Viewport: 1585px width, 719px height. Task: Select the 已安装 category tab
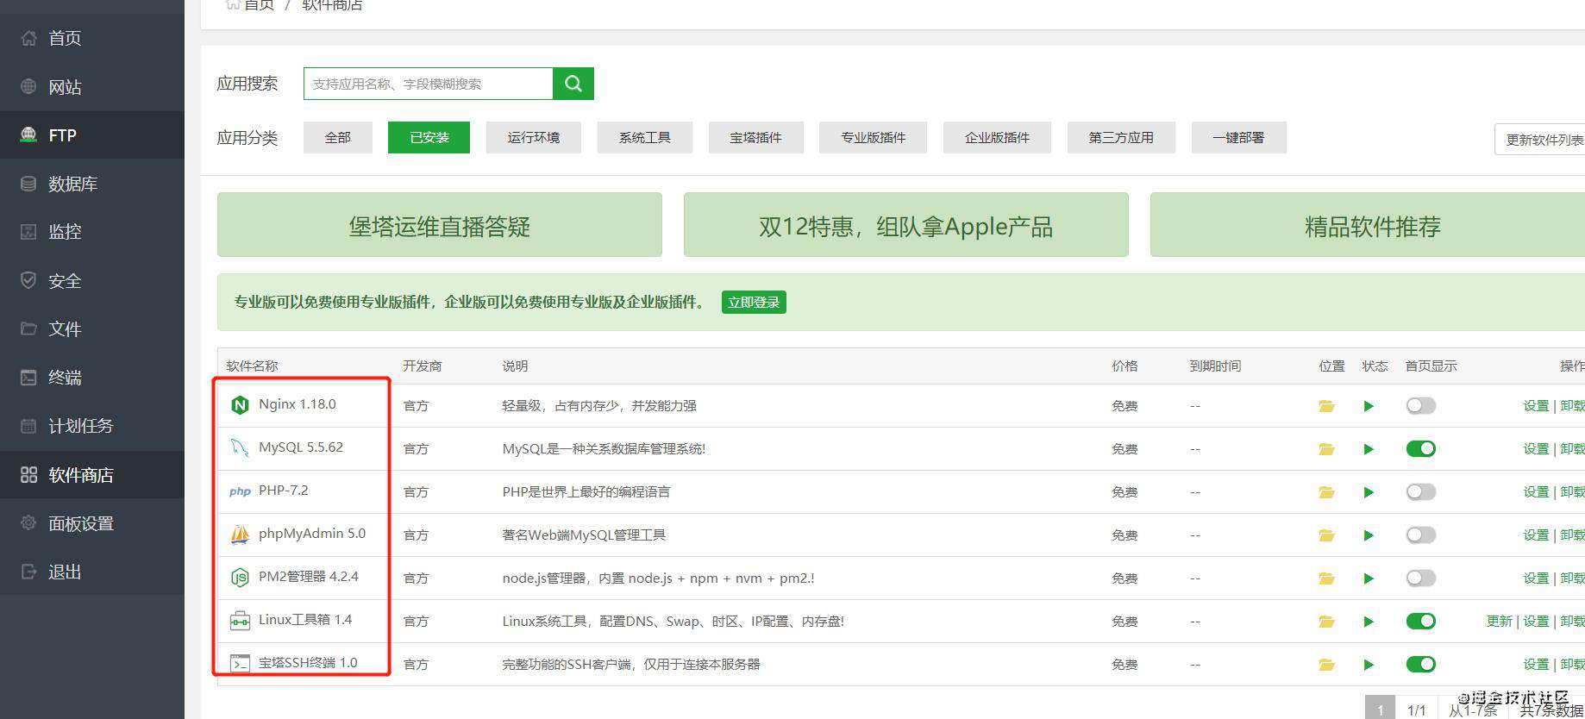click(x=429, y=138)
